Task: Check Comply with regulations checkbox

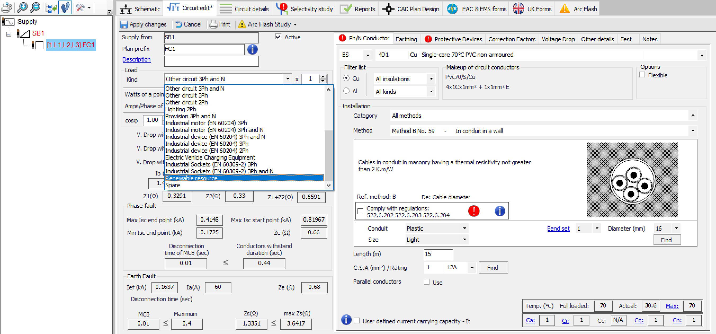Action: (x=360, y=212)
